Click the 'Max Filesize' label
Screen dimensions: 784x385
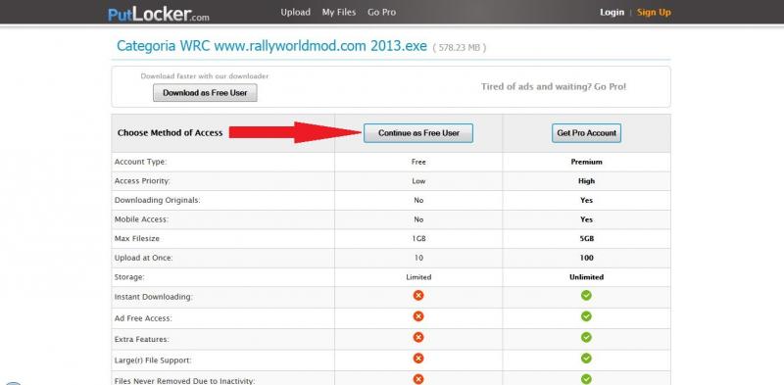tap(137, 239)
